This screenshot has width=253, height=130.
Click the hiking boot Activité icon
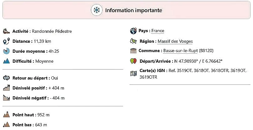coord(6,31)
